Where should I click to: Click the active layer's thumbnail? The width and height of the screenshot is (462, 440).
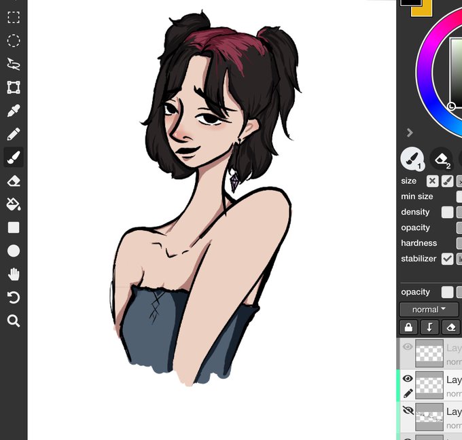pyautogui.click(x=429, y=385)
